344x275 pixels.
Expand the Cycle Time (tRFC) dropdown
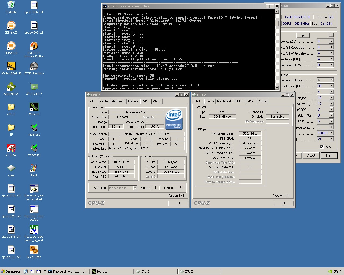pyautogui.click(x=331, y=86)
